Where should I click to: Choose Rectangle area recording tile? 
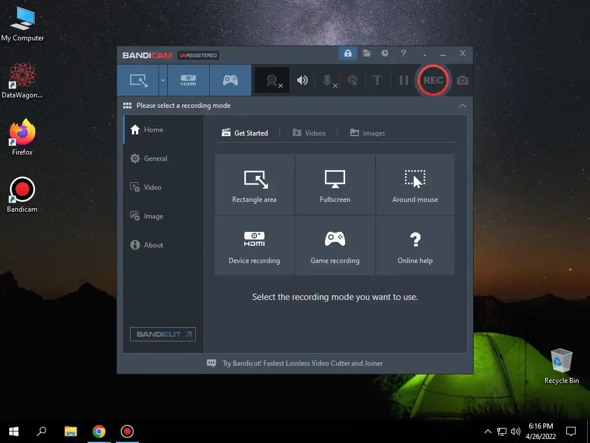(254, 184)
